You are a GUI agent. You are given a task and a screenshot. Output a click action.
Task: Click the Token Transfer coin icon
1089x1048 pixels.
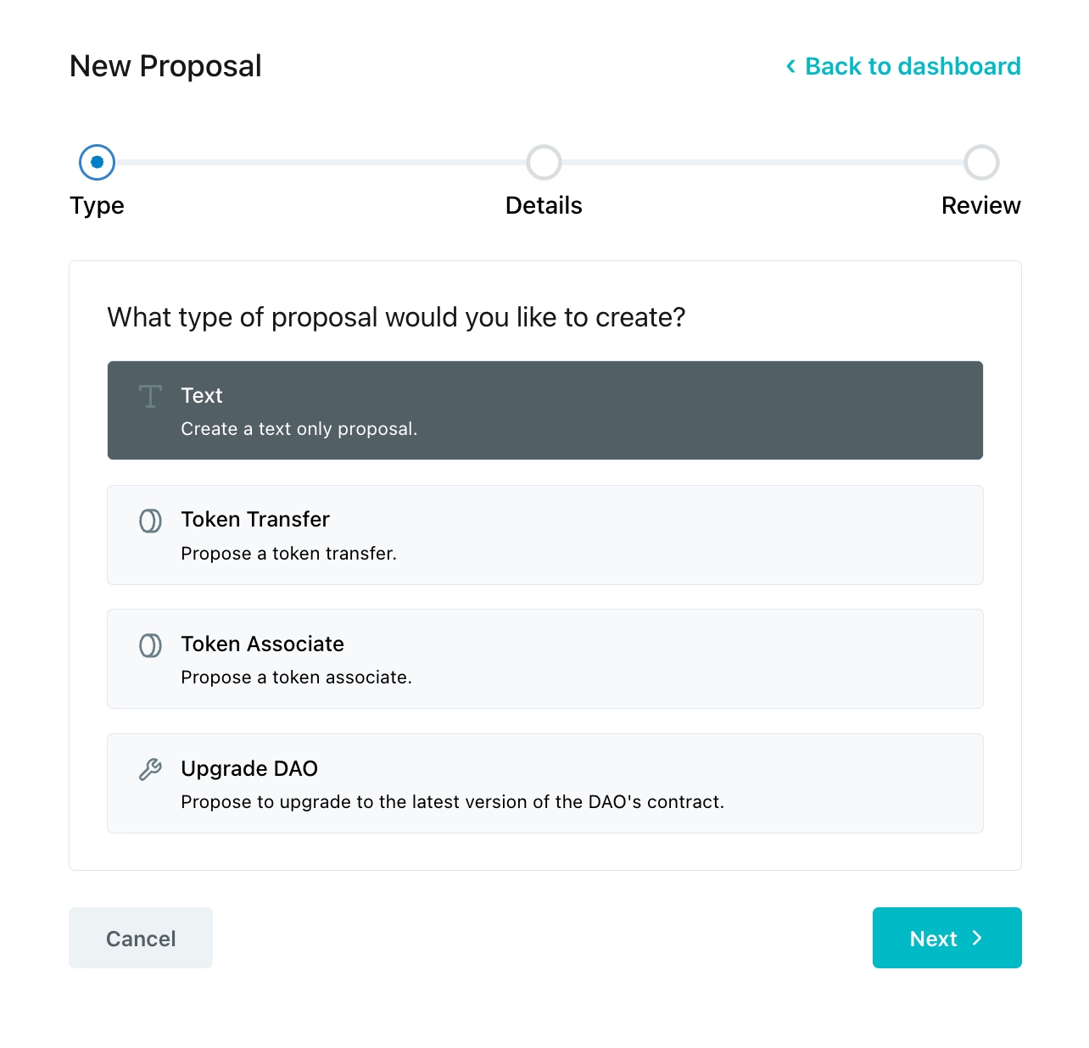click(x=150, y=521)
